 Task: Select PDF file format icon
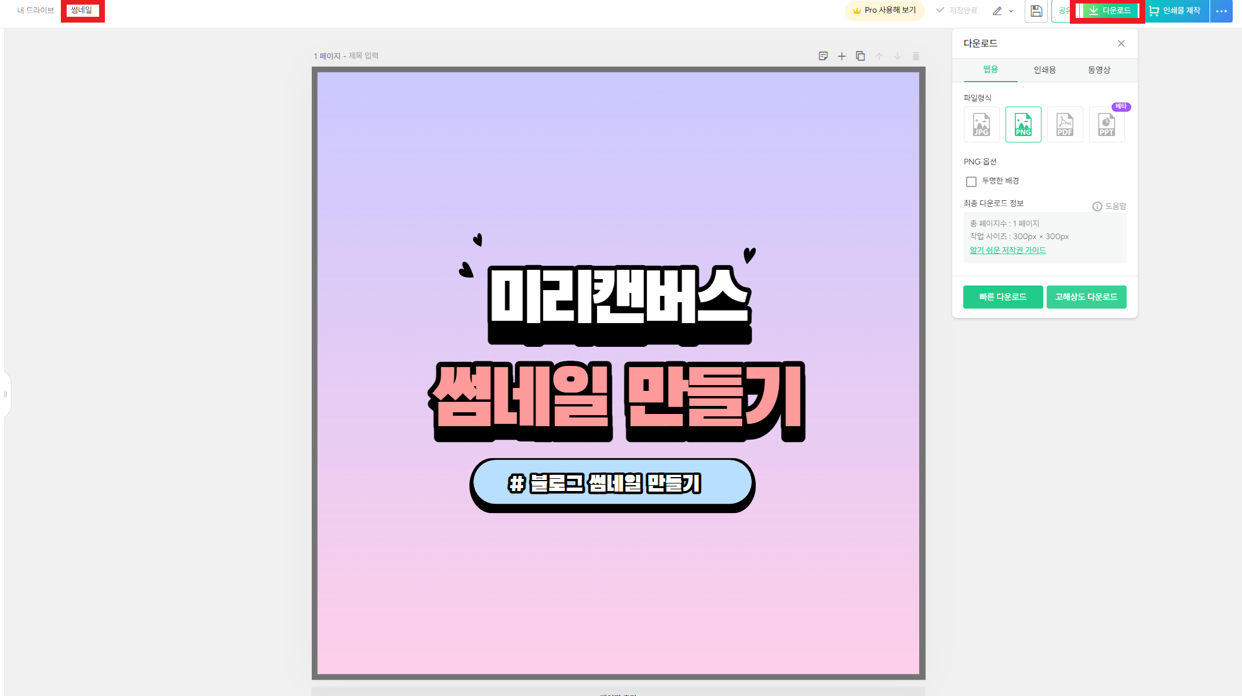click(1065, 124)
